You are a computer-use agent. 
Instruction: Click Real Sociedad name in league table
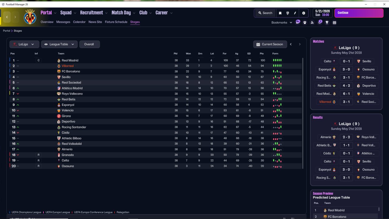[x=71, y=83]
